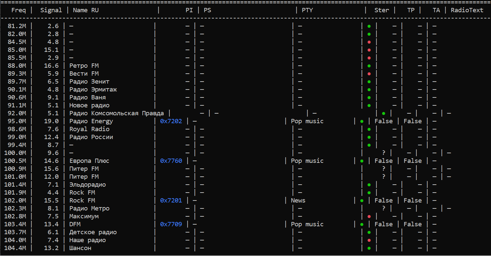The height and width of the screenshot is (256, 491).
Task: Click the Name RU column header
Action: [86, 10]
